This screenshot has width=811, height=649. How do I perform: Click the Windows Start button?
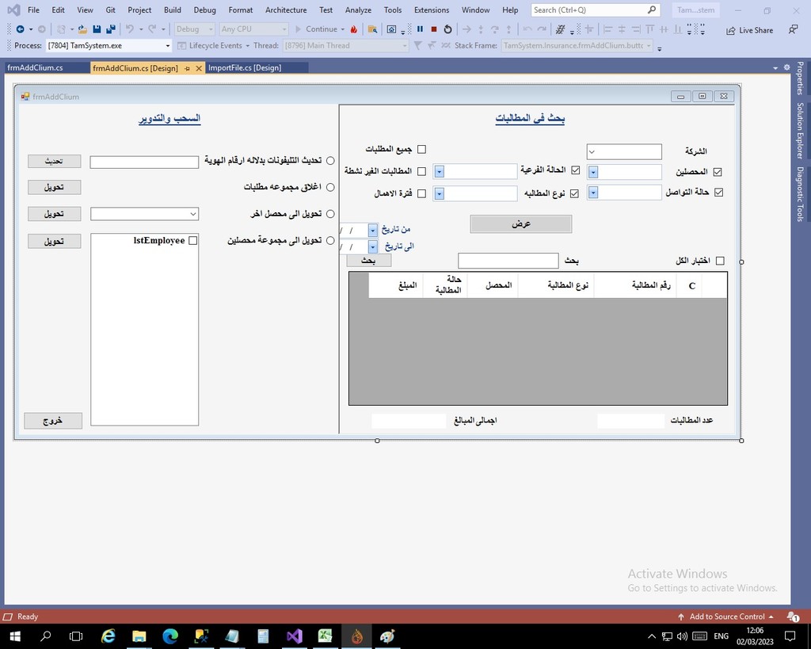click(14, 636)
